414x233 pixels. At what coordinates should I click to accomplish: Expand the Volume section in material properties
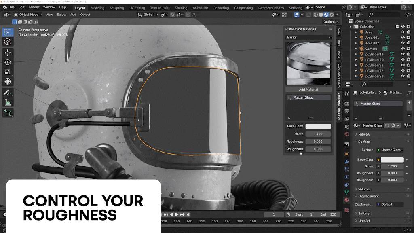(364, 189)
